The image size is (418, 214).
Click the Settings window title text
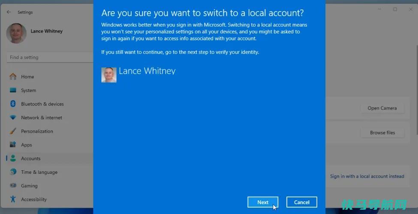click(25, 12)
